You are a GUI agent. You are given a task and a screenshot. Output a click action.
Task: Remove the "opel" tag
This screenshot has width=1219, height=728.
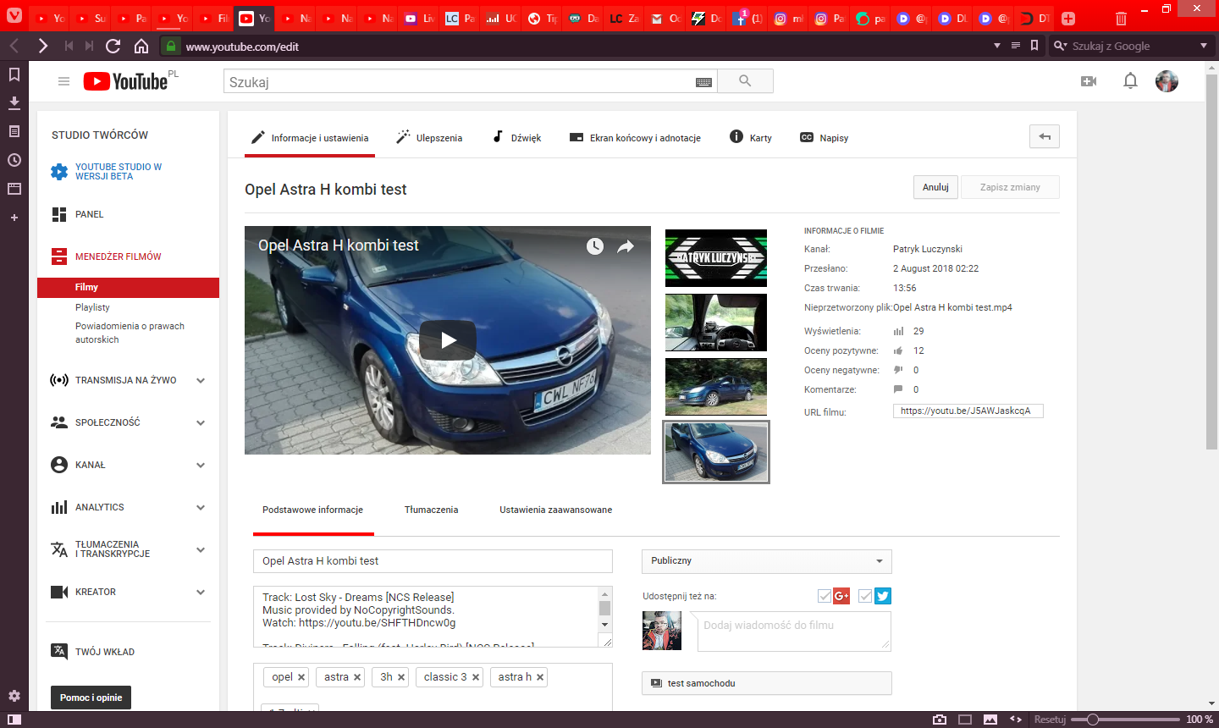(x=301, y=677)
